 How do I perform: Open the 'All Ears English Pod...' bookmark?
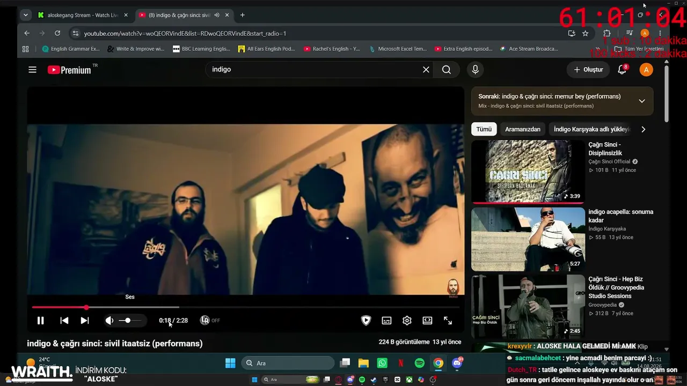(267, 49)
